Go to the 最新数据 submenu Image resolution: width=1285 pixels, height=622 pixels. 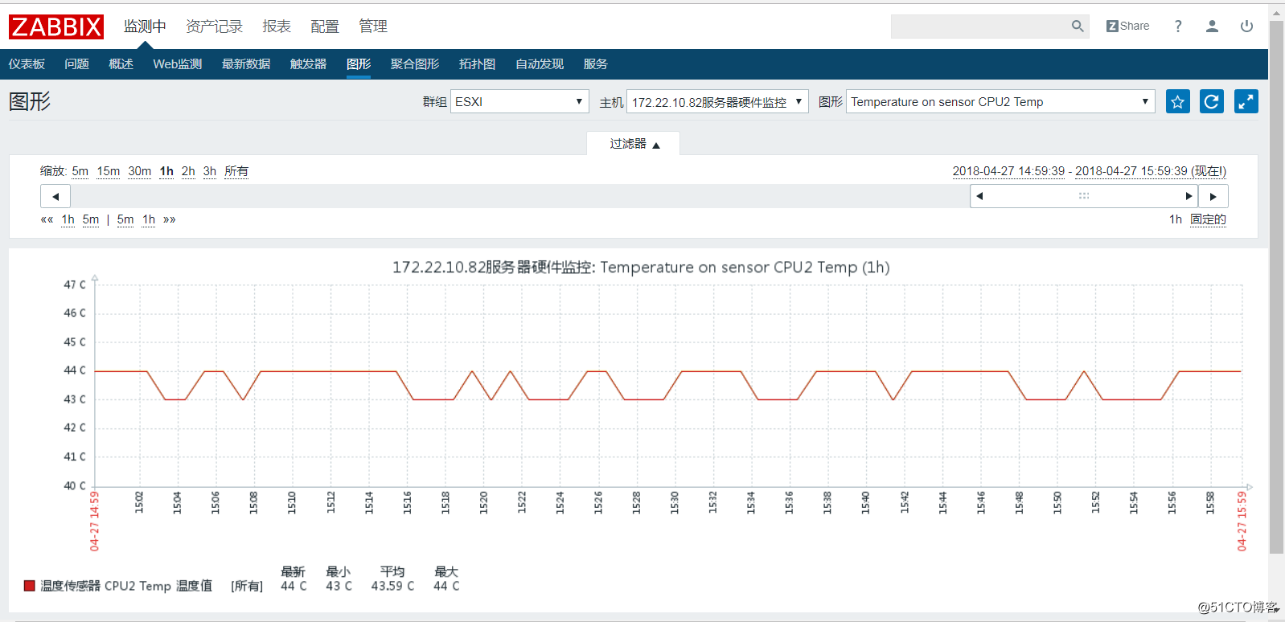pos(246,64)
